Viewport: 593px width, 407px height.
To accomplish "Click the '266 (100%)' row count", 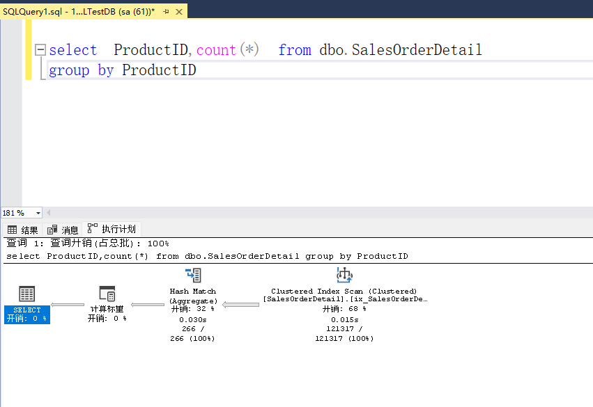I will click(x=192, y=339).
